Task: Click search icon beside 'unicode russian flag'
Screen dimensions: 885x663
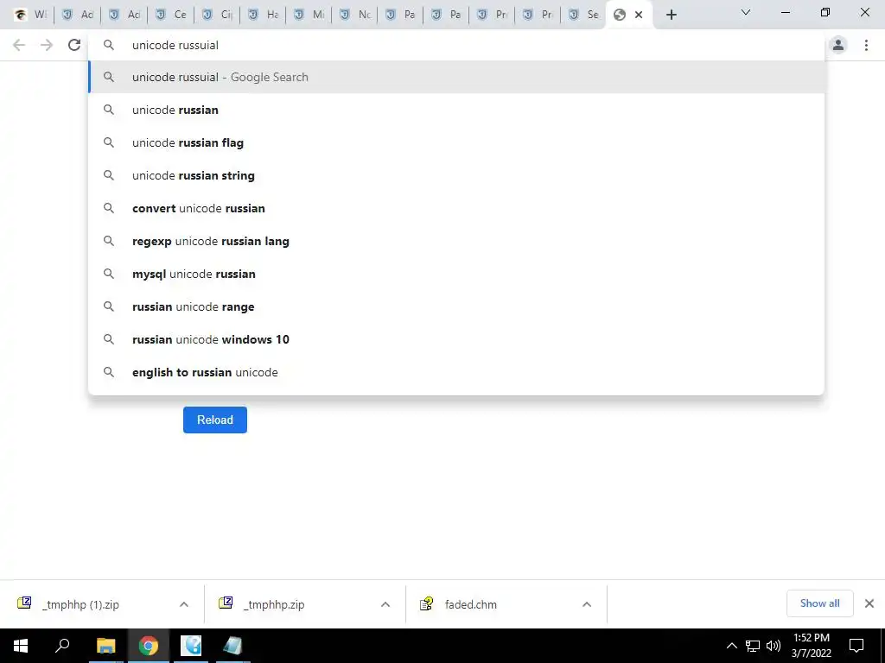Action: (109, 142)
